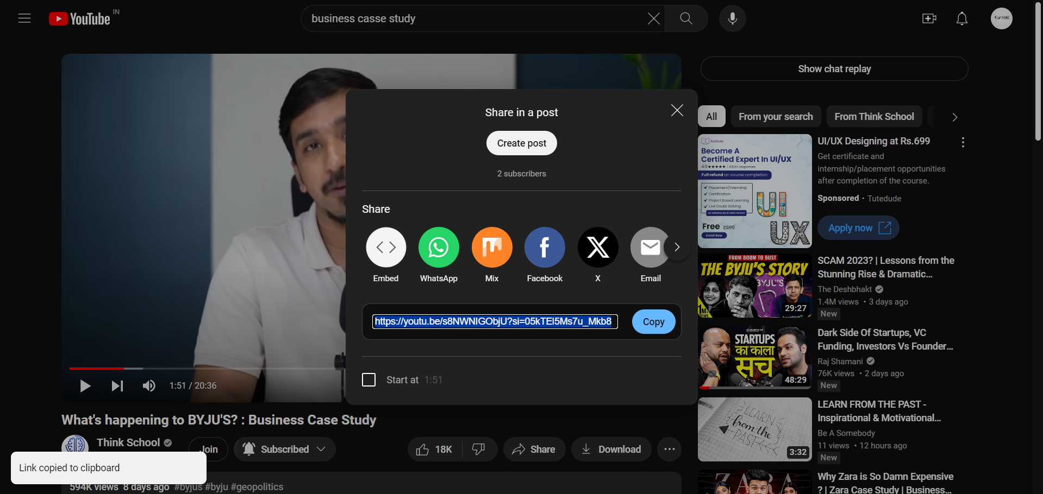
Task: Clear the search query with the X icon
Action: click(x=653, y=18)
